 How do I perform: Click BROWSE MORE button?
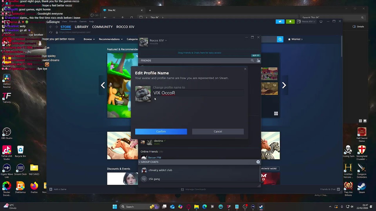point(269,169)
